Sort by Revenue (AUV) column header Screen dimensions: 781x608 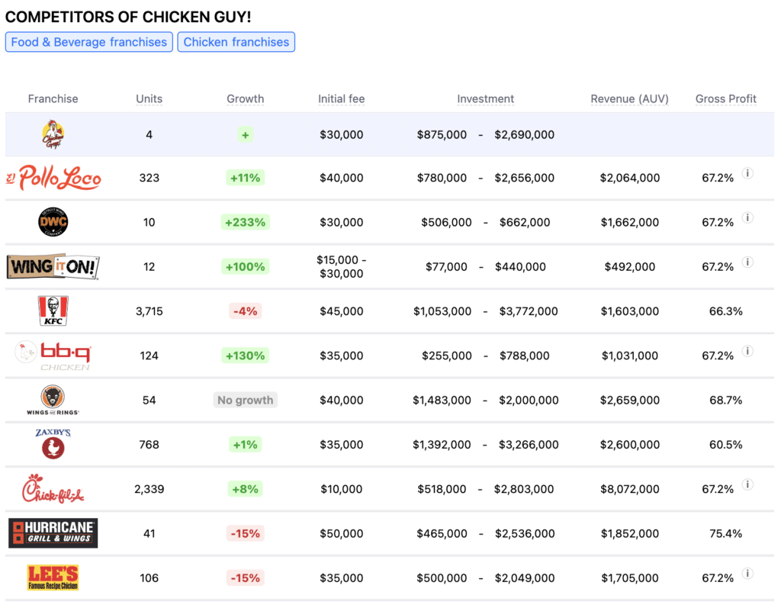pyautogui.click(x=629, y=98)
